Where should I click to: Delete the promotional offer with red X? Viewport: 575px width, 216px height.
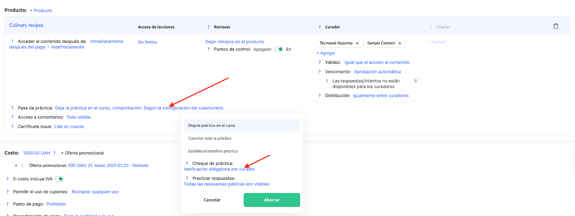tap(16, 166)
